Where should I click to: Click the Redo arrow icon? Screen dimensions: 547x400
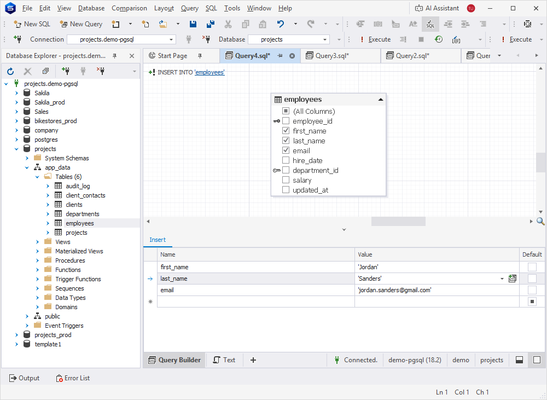(x=311, y=24)
